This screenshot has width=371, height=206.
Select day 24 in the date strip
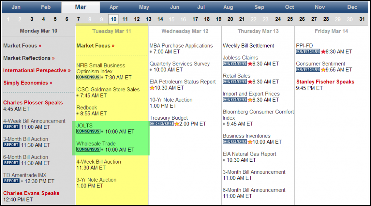pos(278,19)
